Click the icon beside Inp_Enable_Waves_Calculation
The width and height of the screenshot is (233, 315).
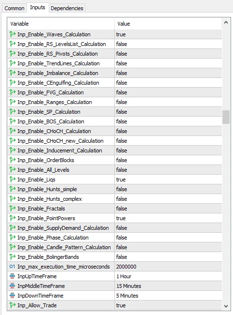[x=13, y=34]
